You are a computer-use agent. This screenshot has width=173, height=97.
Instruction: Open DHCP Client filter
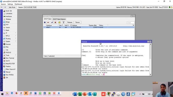pos(64,22)
